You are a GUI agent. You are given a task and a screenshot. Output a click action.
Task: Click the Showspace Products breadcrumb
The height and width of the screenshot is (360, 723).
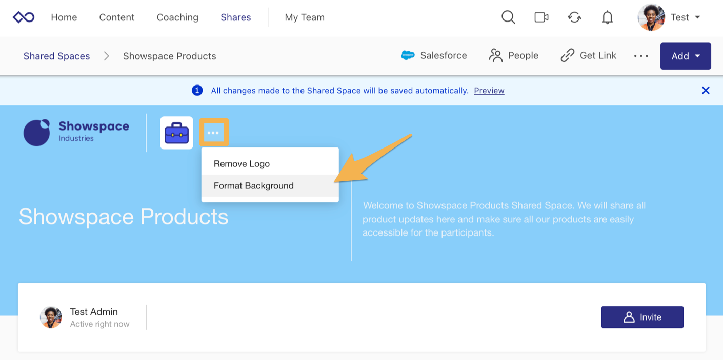tap(170, 56)
